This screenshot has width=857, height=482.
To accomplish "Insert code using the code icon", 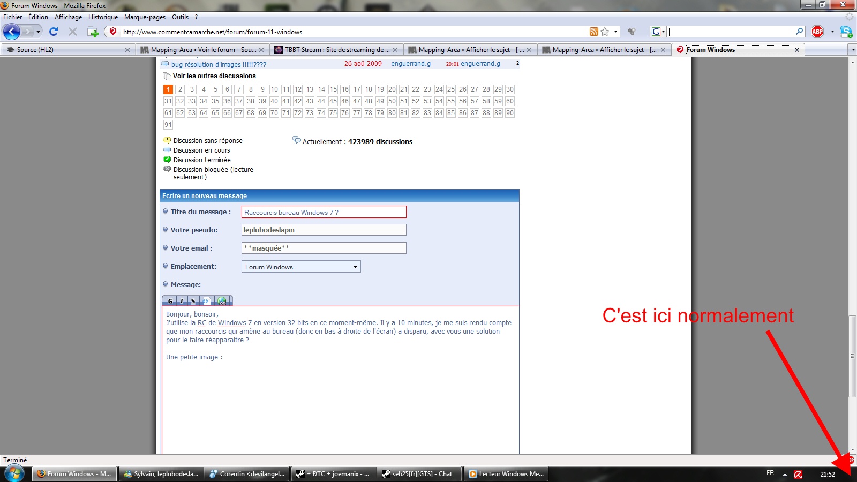I will point(207,301).
